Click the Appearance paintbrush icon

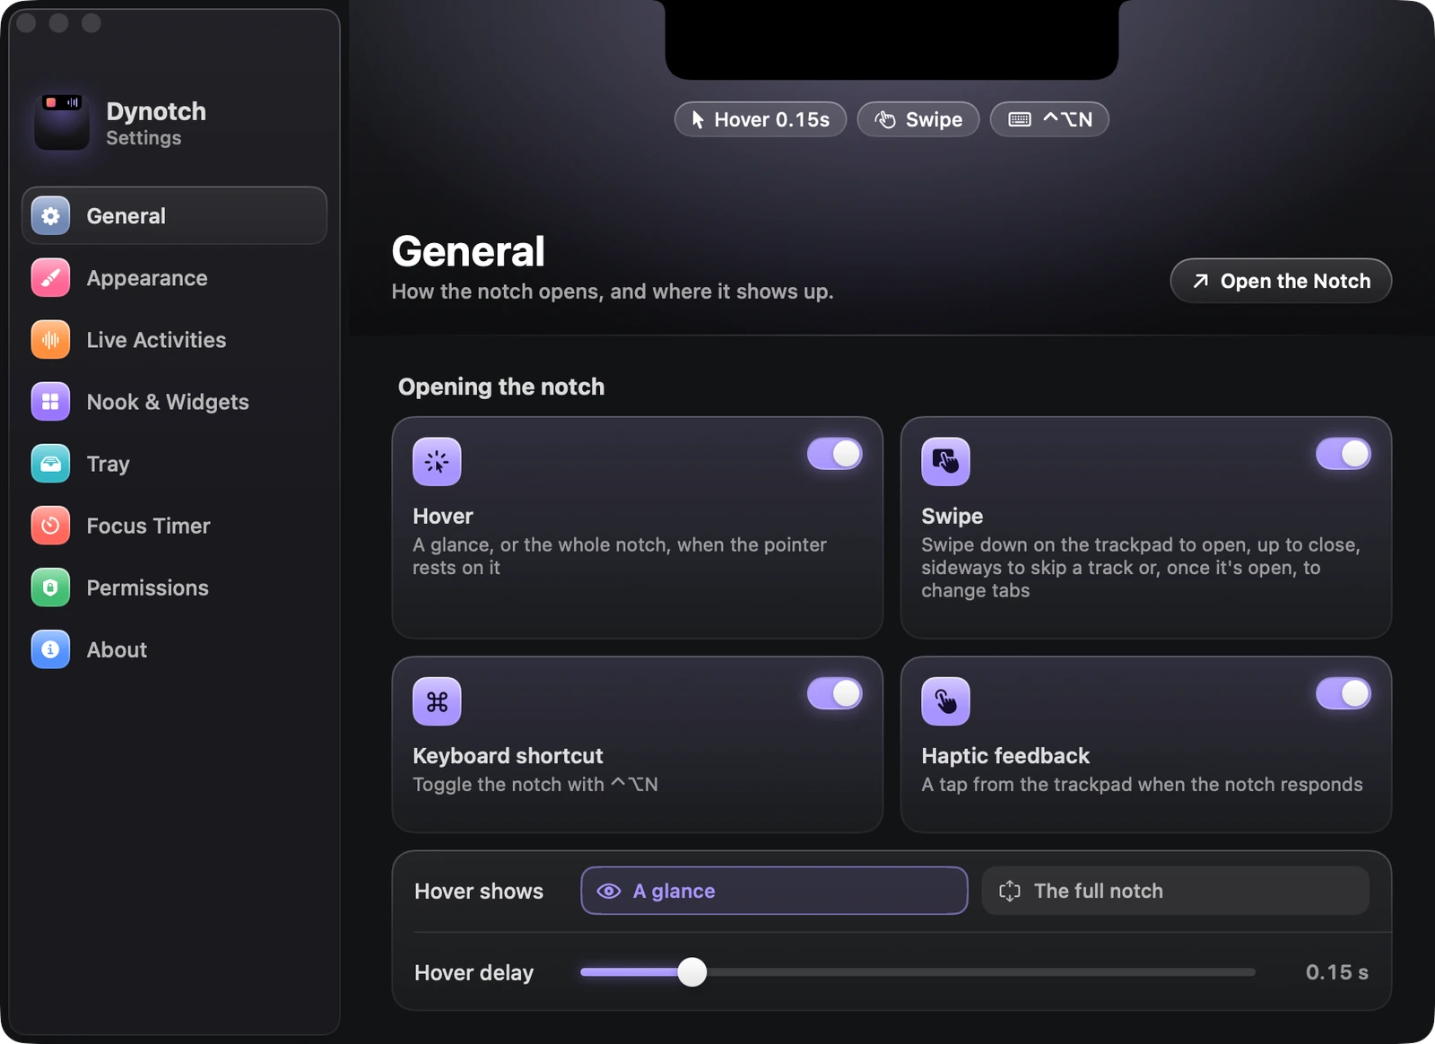click(x=50, y=278)
